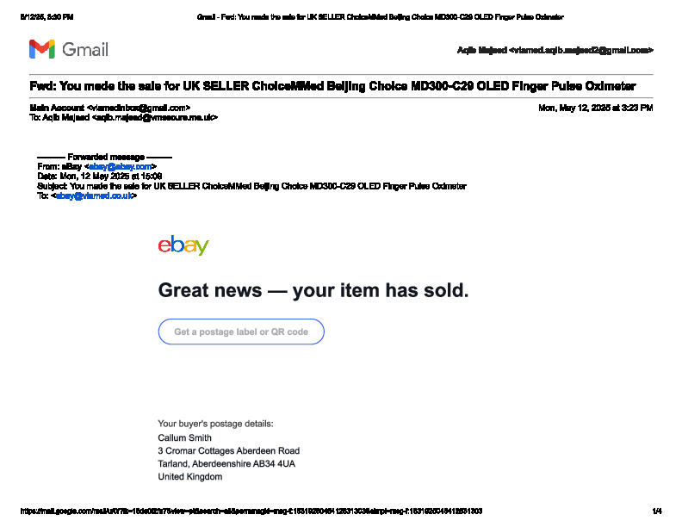
Task: Click the buyer name Callum Smith
Action: [184, 437]
